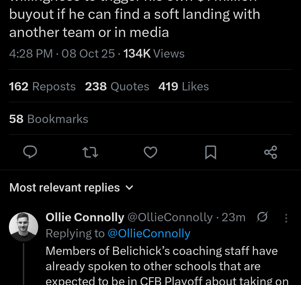View the 162 Reposts list

[x=42, y=87]
